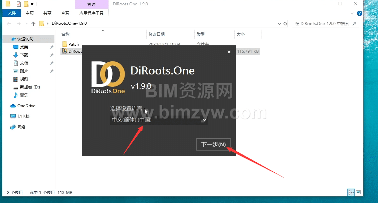Click the DiRoots.One-1.9.0 breadcrumb in address bar
The width and height of the screenshot is (378, 203).
69,23
